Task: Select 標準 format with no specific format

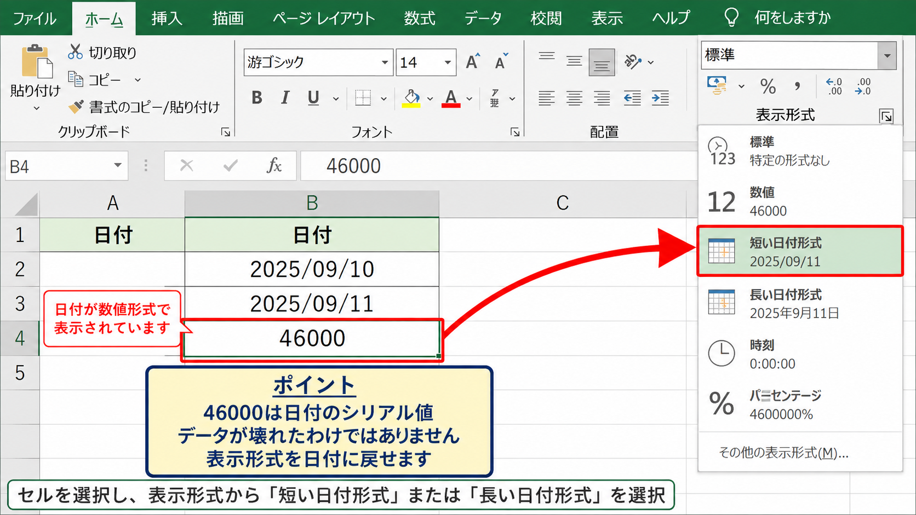Action: tap(800, 151)
